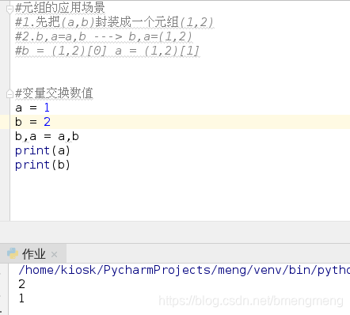Click the console output value 1
This screenshot has height=315, width=350.
[x=21, y=298]
